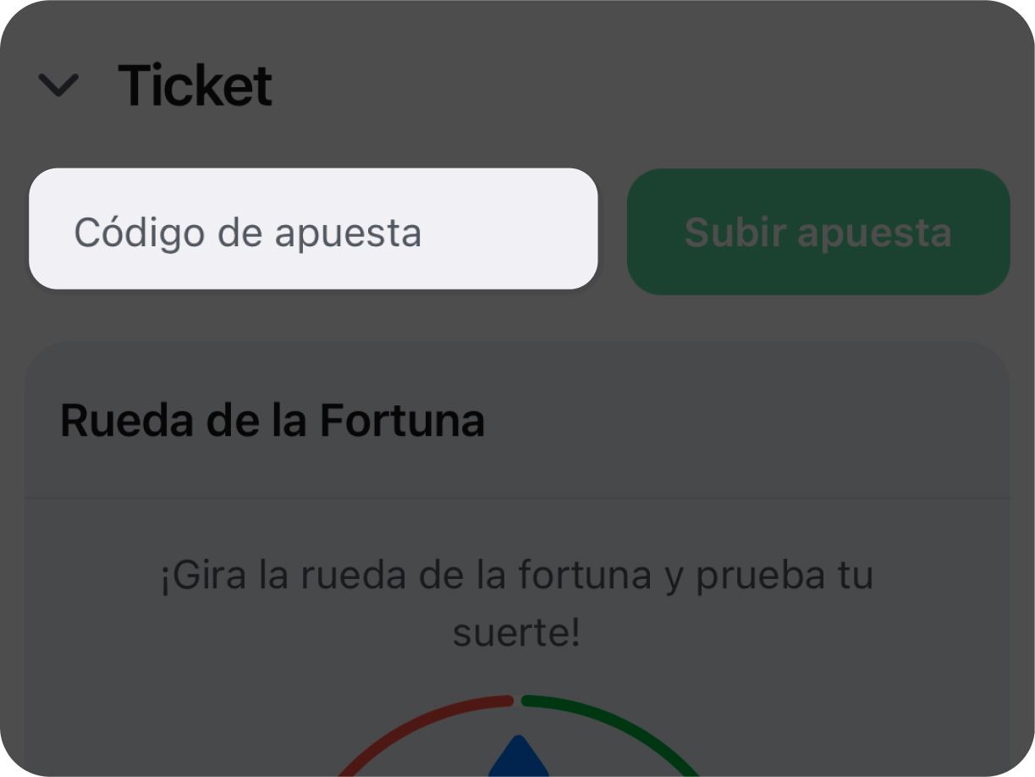Viewport: 1035px width, 777px height.
Task: Focus the Código de apuesta input field
Action: [x=313, y=229]
